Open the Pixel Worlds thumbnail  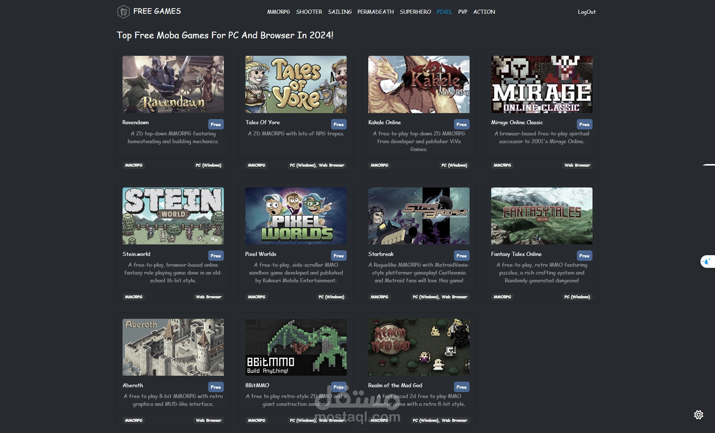click(x=296, y=216)
